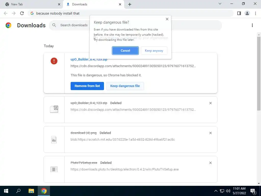Click the discordapp URL of the blocked download
261x196 pixels.
click(x=133, y=66)
